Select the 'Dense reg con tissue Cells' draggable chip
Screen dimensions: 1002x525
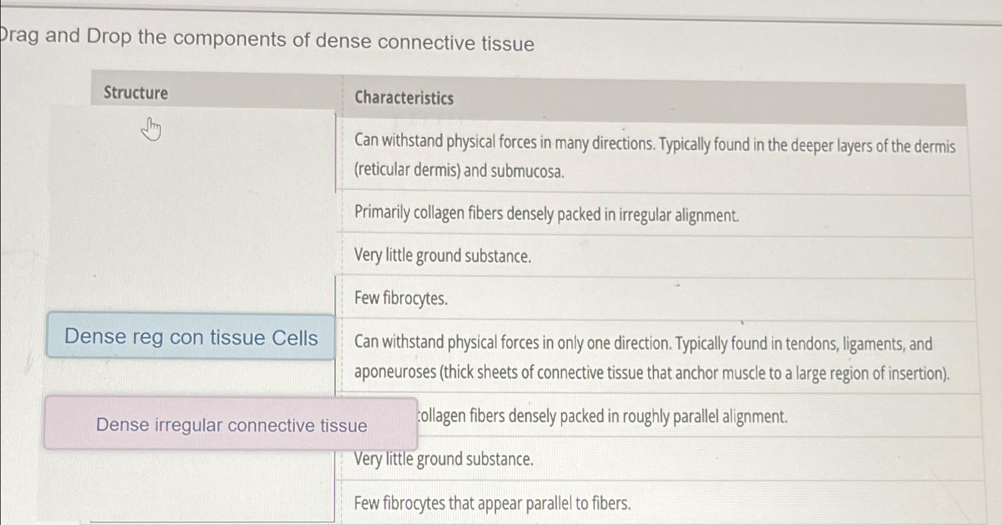pyautogui.click(x=191, y=337)
